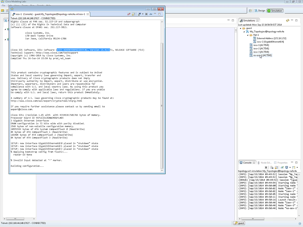Switch to the Simulation perspective
Image resolution: width=303 pixels, height=227 pixels.
[x=275, y=11]
